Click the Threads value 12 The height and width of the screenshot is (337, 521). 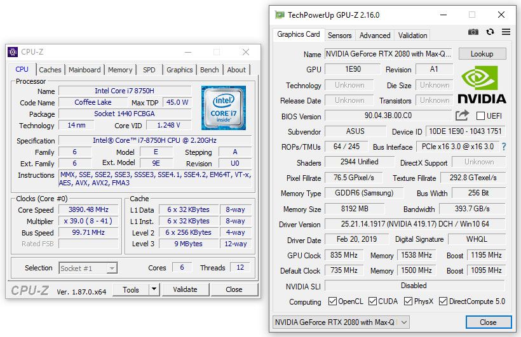[240, 267]
